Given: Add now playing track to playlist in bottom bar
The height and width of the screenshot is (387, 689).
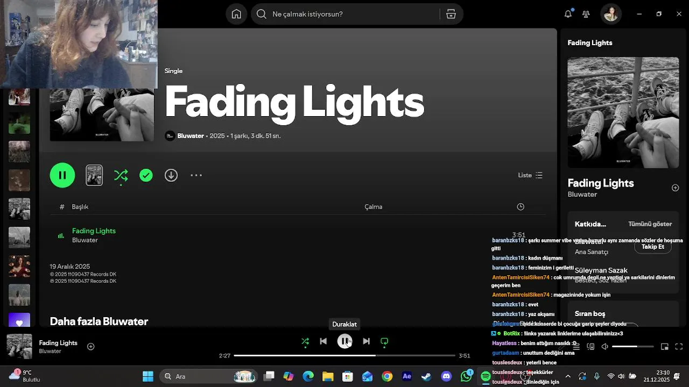Looking at the screenshot, I should [x=91, y=347].
